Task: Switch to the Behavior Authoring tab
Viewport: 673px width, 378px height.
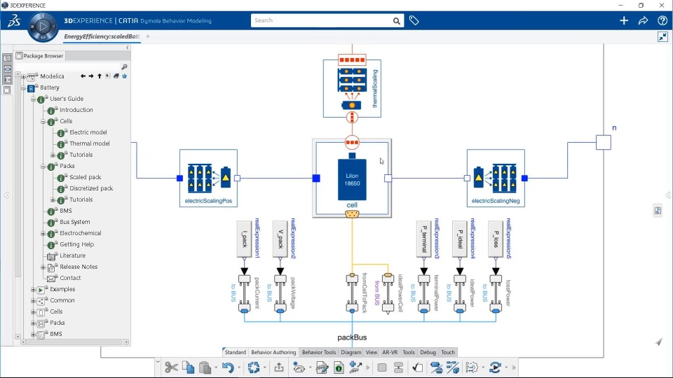Action: pos(273,352)
